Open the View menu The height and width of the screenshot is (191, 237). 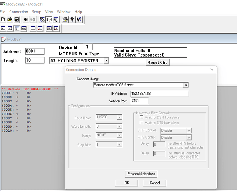click(x=49, y=12)
